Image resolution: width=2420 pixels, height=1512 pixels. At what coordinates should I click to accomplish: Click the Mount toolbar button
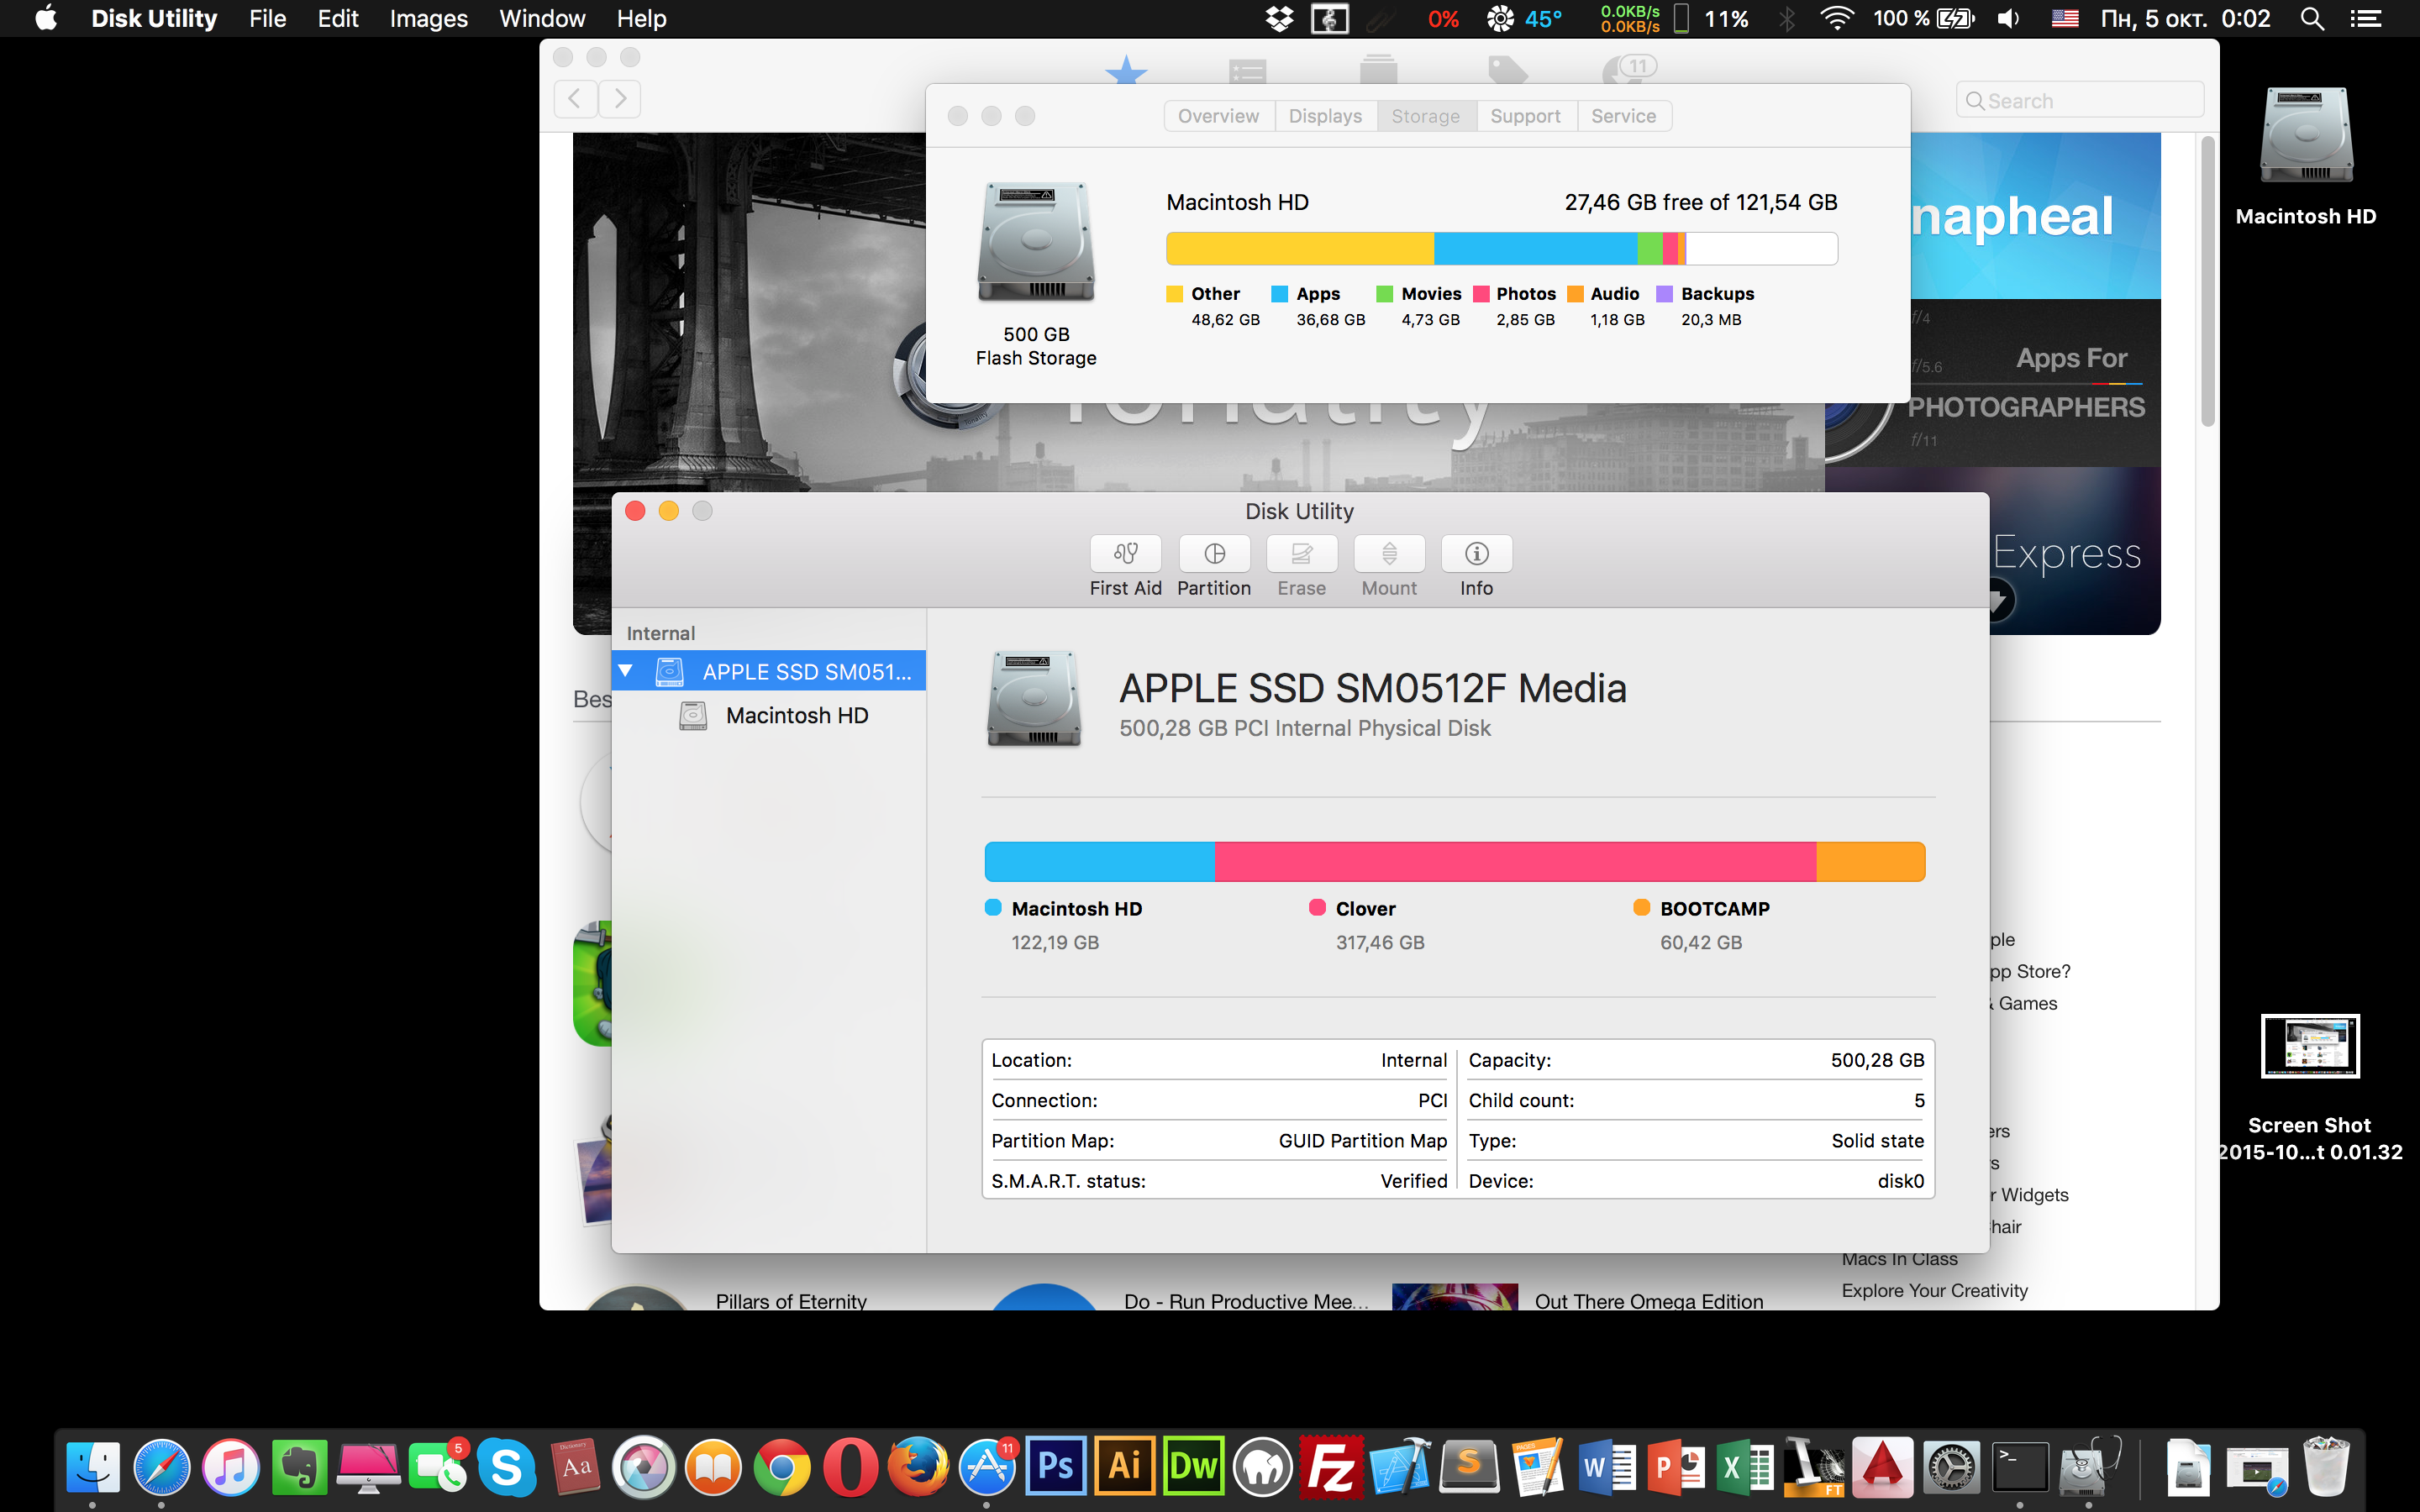pyautogui.click(x=1389, y=566)
